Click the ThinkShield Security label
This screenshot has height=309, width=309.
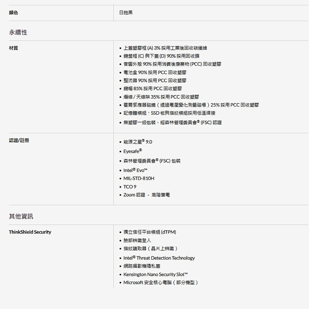[30, 232]
